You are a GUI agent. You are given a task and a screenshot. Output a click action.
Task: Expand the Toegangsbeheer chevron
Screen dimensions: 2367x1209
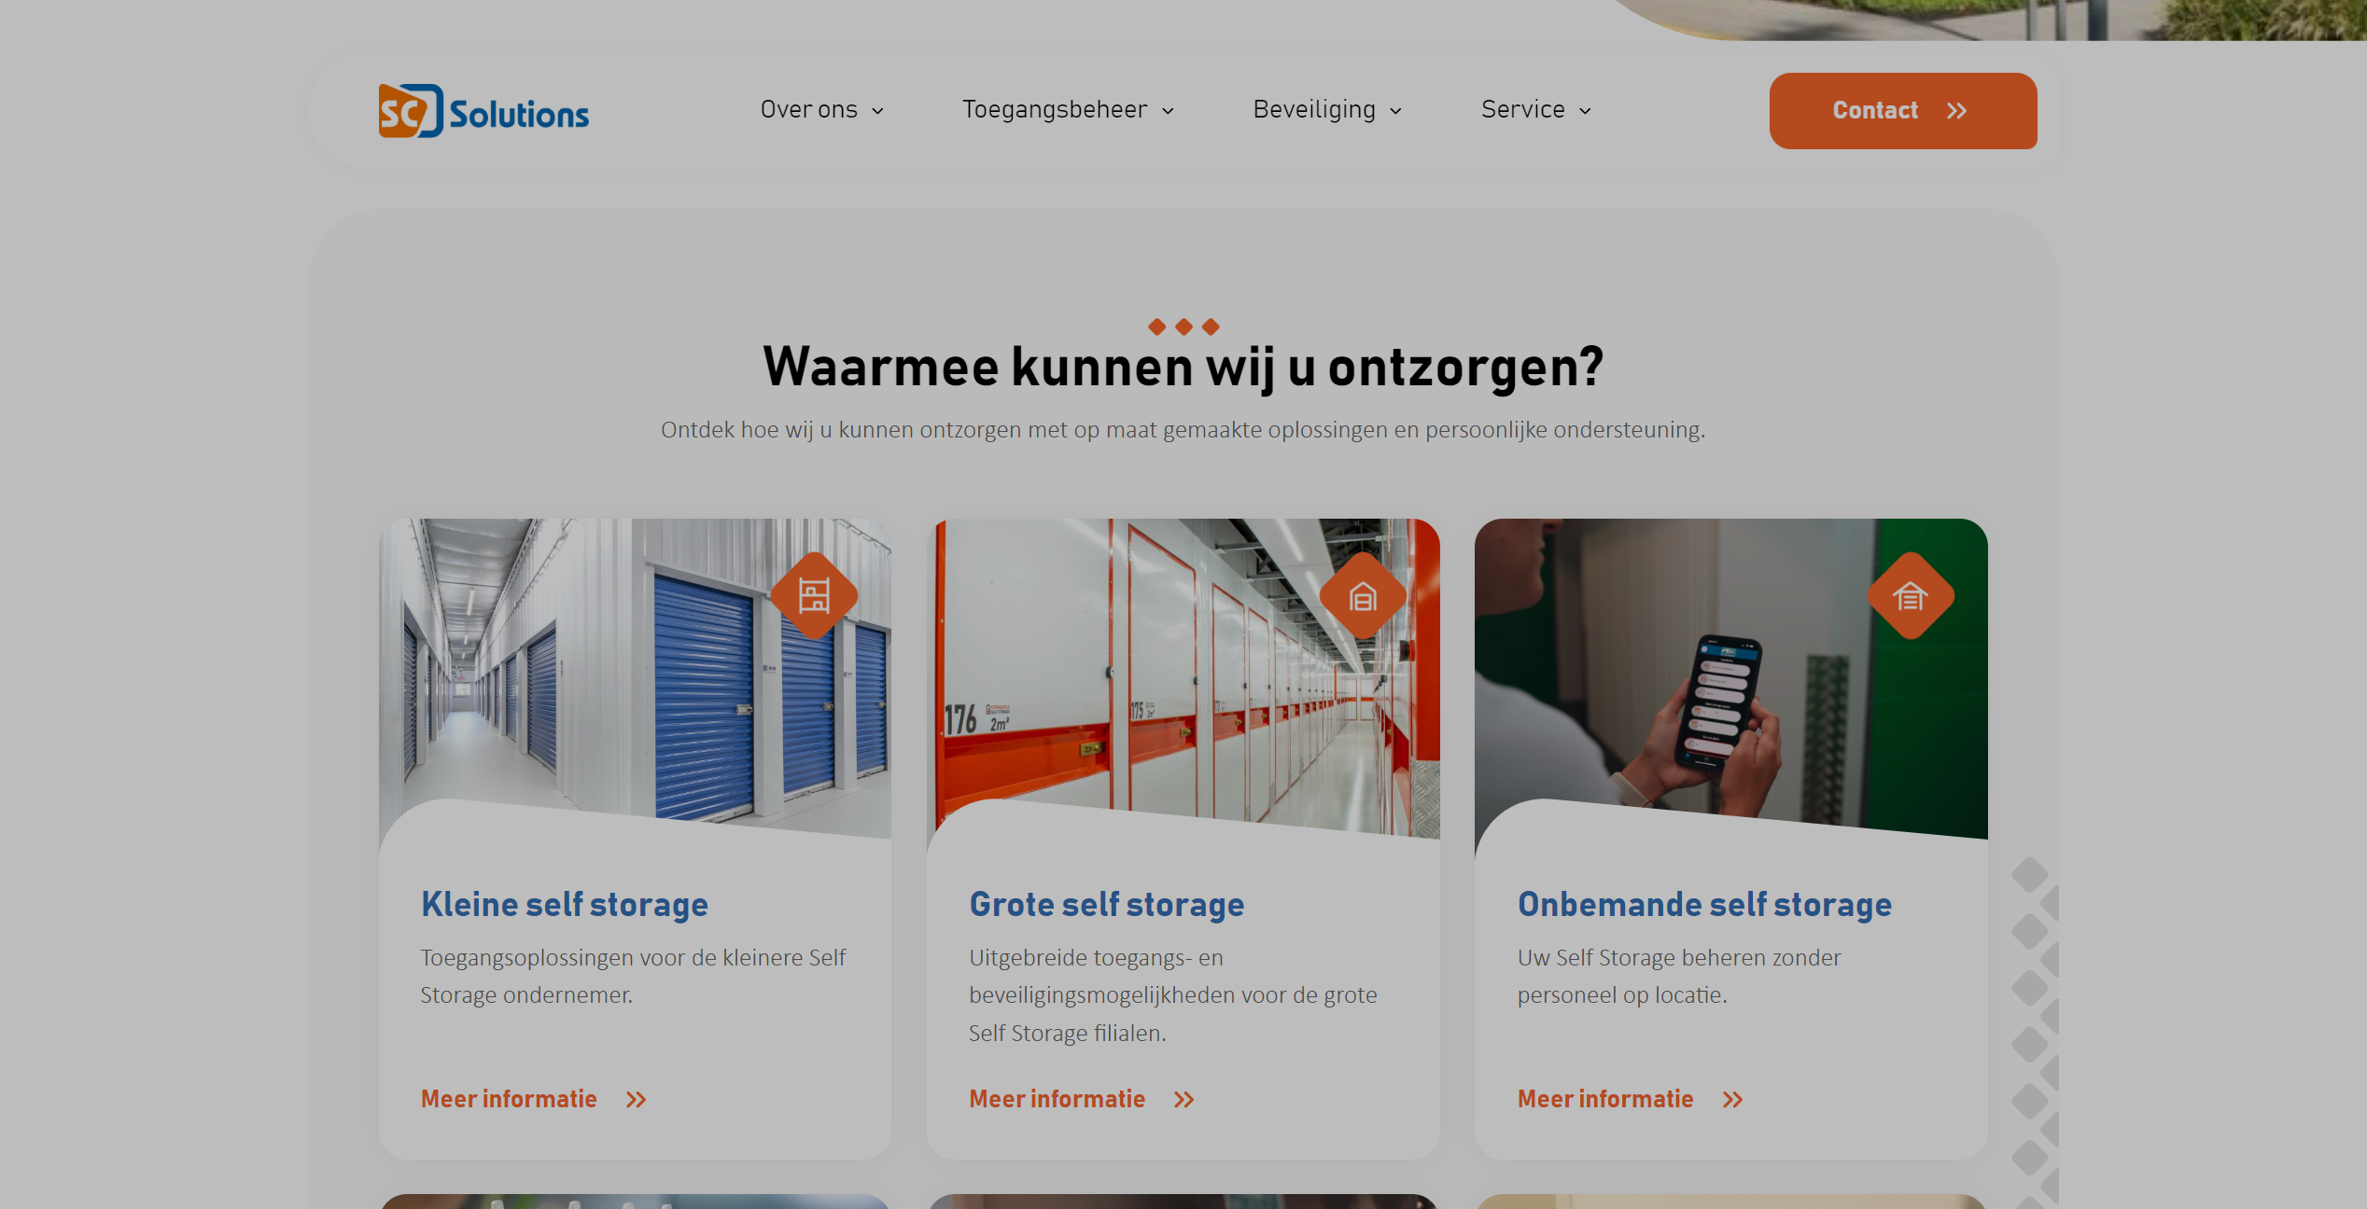(x=1168, y=111)
